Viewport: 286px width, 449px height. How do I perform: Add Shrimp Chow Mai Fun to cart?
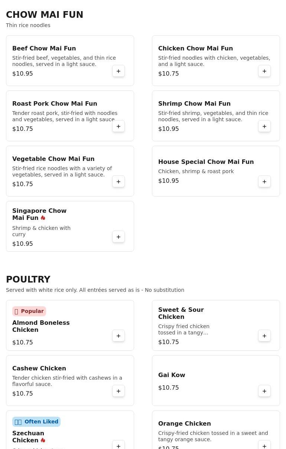click(264, 126)
